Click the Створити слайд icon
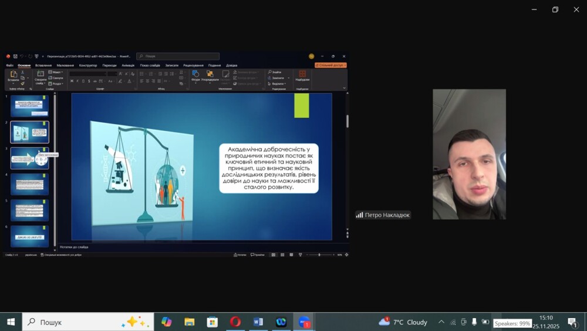This screenshot has height=331, width=587. coord(41,76)
